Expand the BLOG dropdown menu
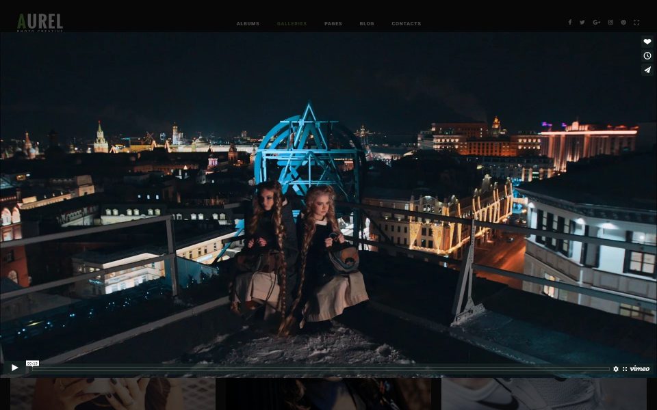Viewport: 657px width, 410px height. (x=367, y=23)
